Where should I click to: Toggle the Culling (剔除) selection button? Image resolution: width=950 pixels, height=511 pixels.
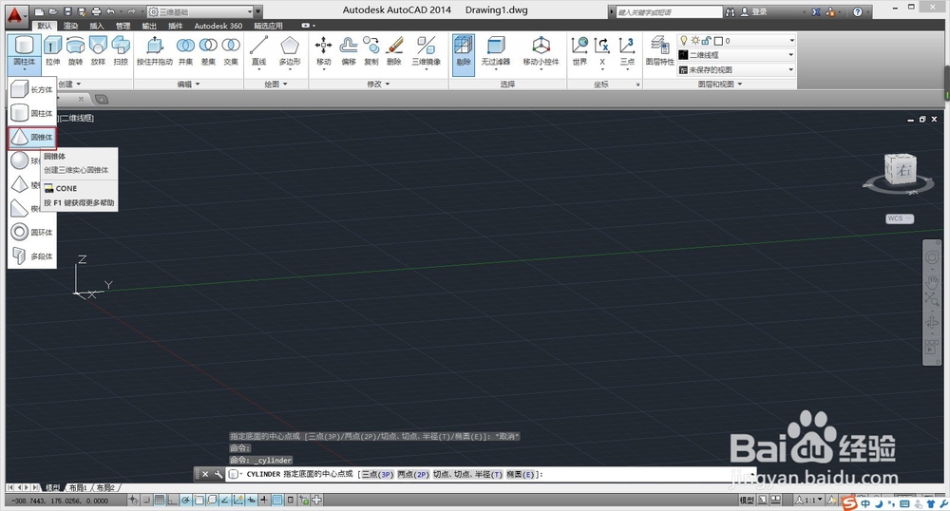(x=464, y=54)
